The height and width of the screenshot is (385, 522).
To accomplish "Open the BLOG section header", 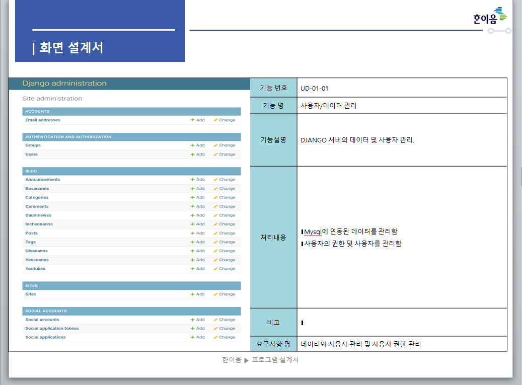I will coord(131,171).
